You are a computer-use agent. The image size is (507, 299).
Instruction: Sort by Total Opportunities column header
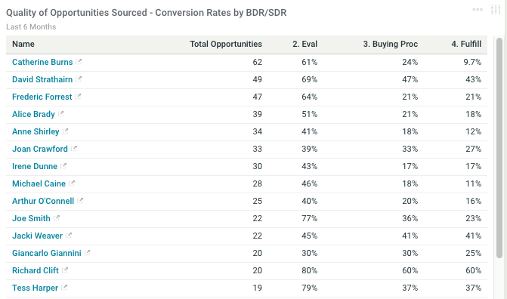coord(226,44)
